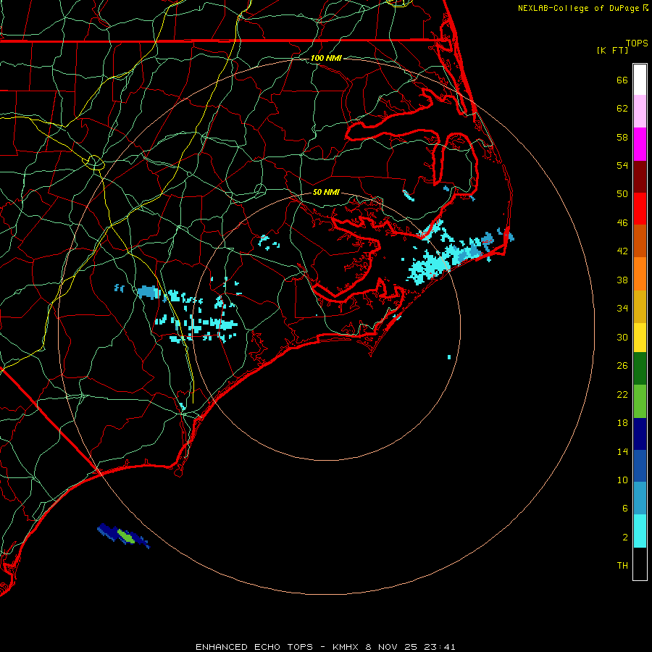Image resolution: width=652 pixels, height=652 pixels.
Task: Pick the bright yellow legend swatch
Action: [x=640, y=338]
